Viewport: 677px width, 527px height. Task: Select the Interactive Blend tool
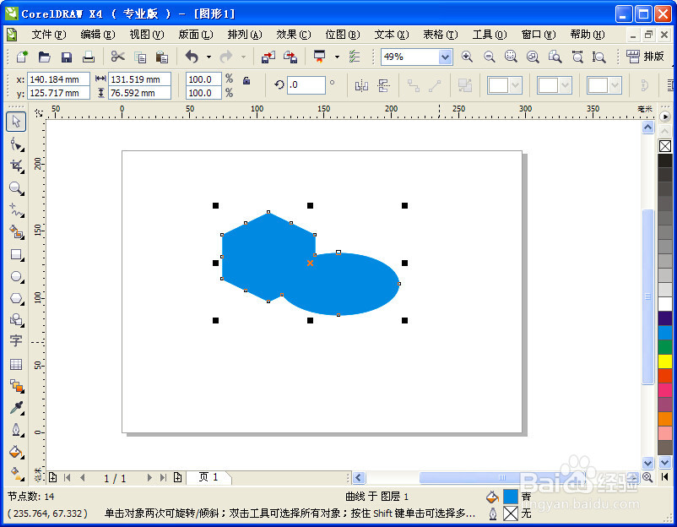tap(16, 386)
